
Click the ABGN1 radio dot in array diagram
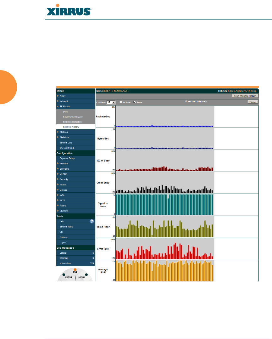click(x=86, y=274)
